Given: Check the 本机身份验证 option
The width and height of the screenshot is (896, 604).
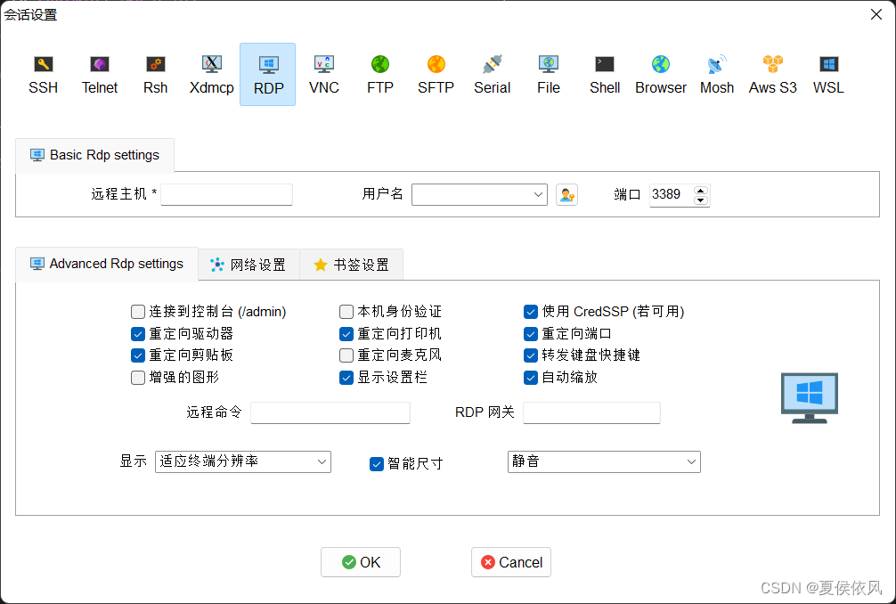Looking at the screenshot, I should click(x=346, y=312).
